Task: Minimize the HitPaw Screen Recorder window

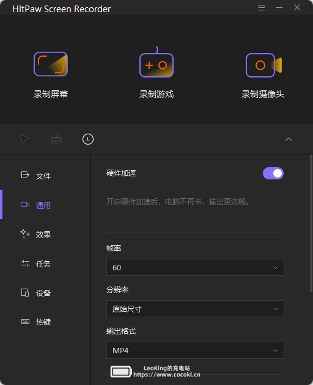Action: click(279, 7)
